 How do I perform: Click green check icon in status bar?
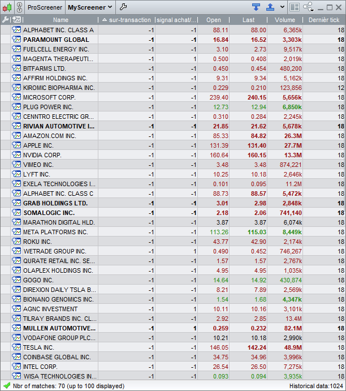point(7,386)
